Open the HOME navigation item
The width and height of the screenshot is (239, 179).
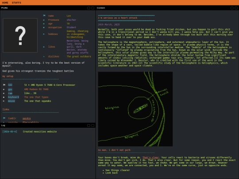(x=5, y=3)
